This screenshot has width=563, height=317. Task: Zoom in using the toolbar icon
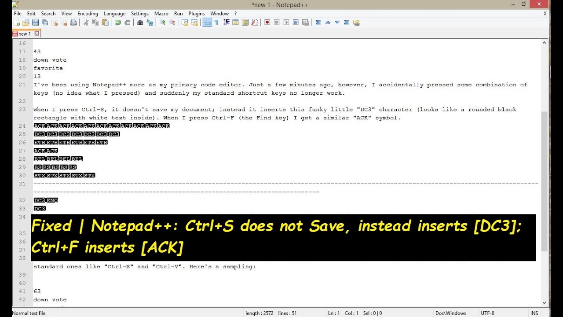162,22
